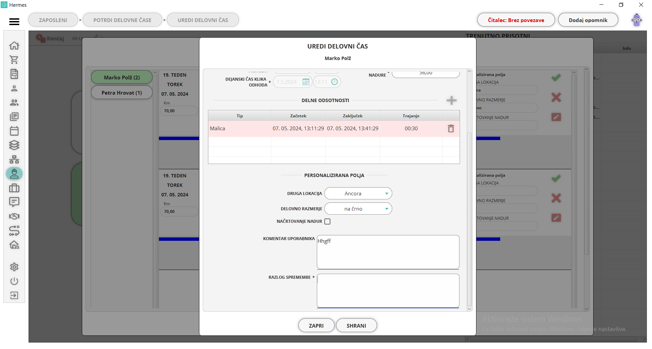The height and width of the screenshot is (349, 652).
Task: Click end cell 07. 05. 2024, 13:41:29
Action: pyautogui.click(x=352, y=129)
